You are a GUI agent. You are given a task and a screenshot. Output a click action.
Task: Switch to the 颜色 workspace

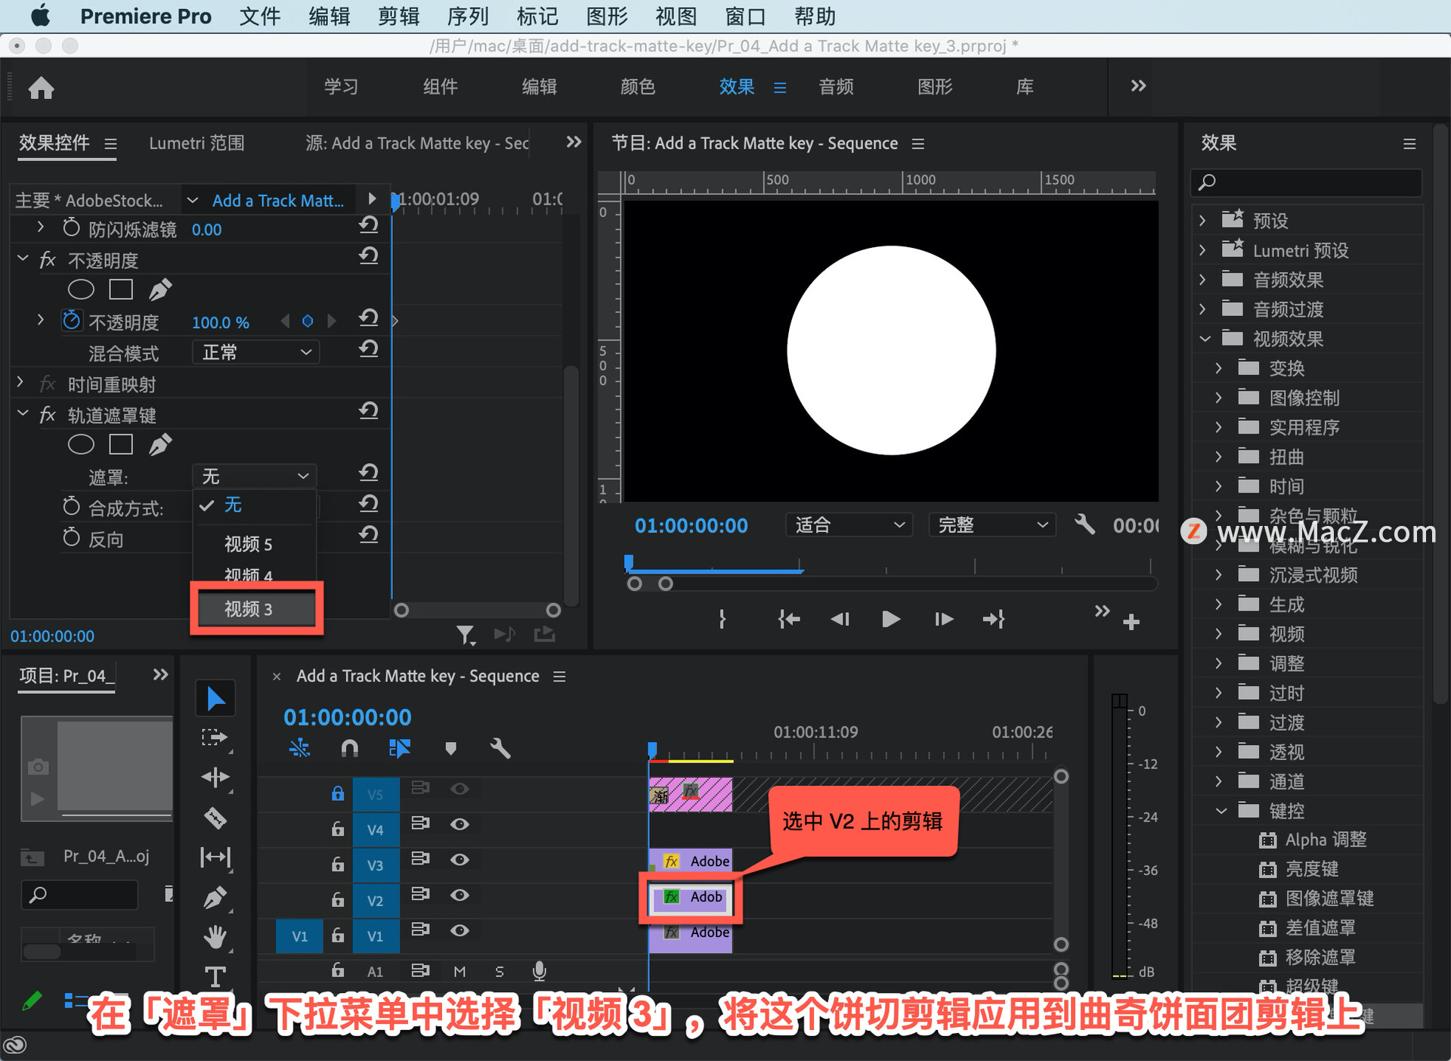pyautogui.click(x=637, y=86)
